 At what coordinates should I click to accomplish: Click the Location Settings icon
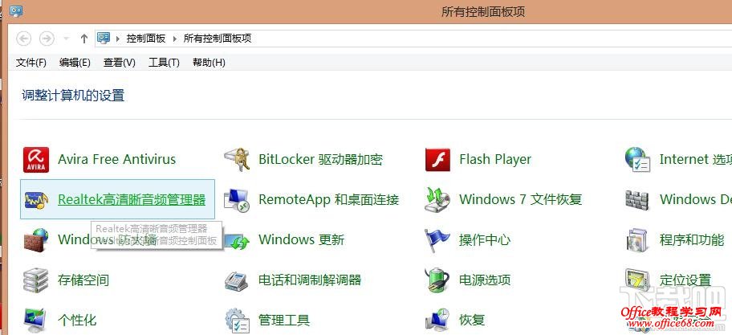tap(637, 280)
